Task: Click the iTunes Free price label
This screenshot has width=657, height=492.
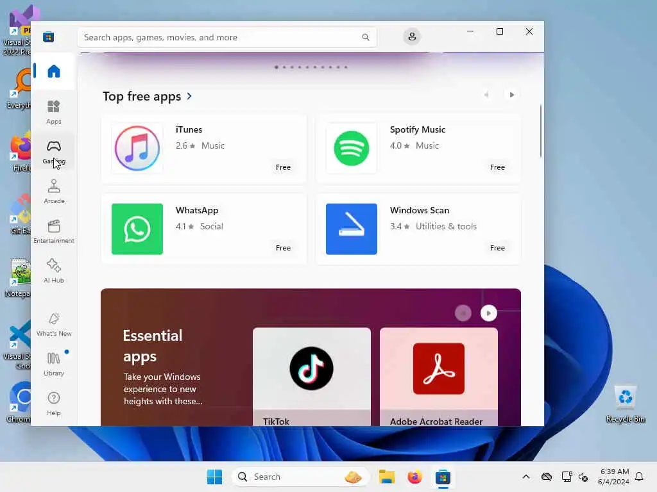Action: 283,167
